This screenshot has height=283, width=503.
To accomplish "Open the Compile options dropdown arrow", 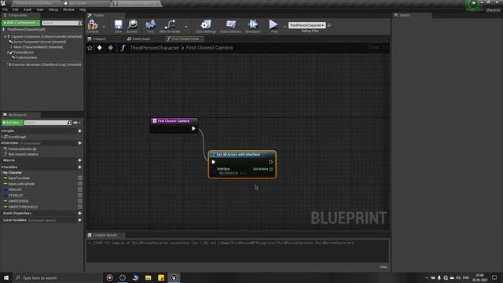I will (104, 27).
